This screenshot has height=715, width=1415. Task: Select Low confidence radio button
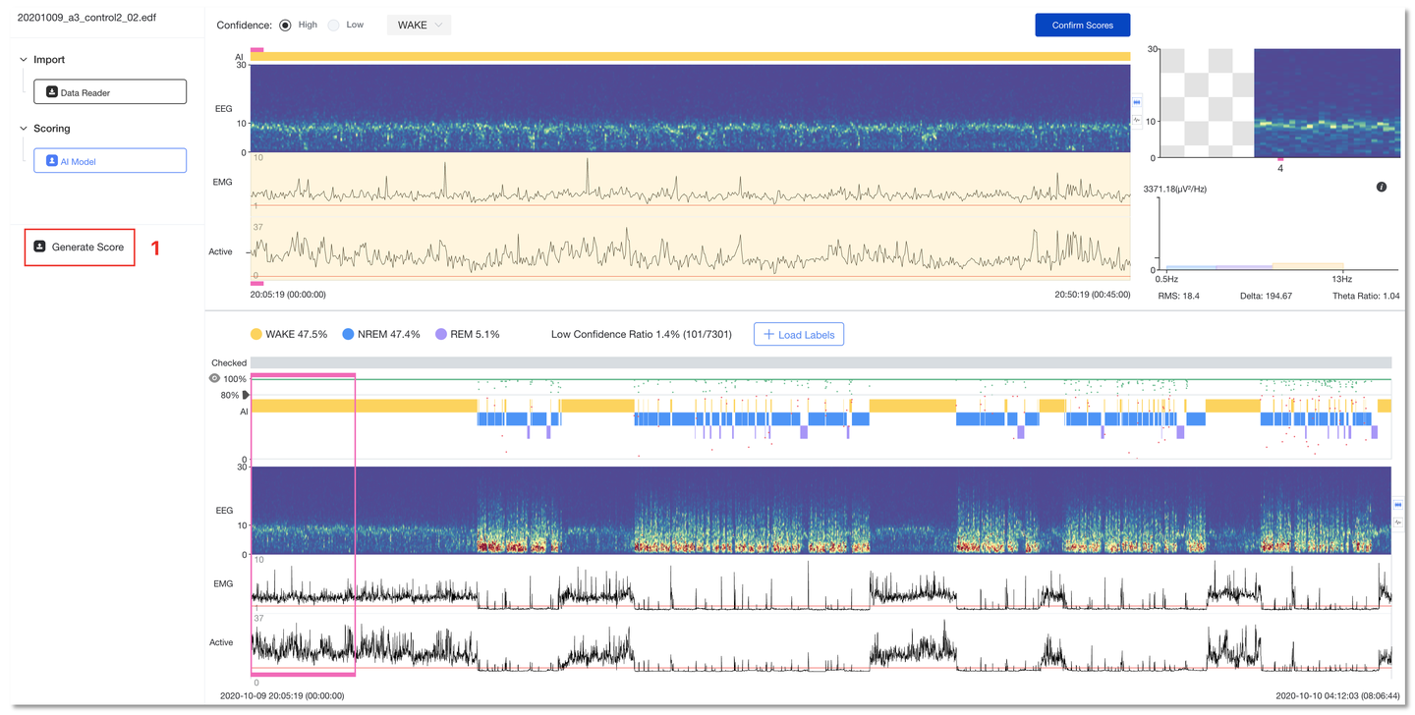[x=334, y=26]
